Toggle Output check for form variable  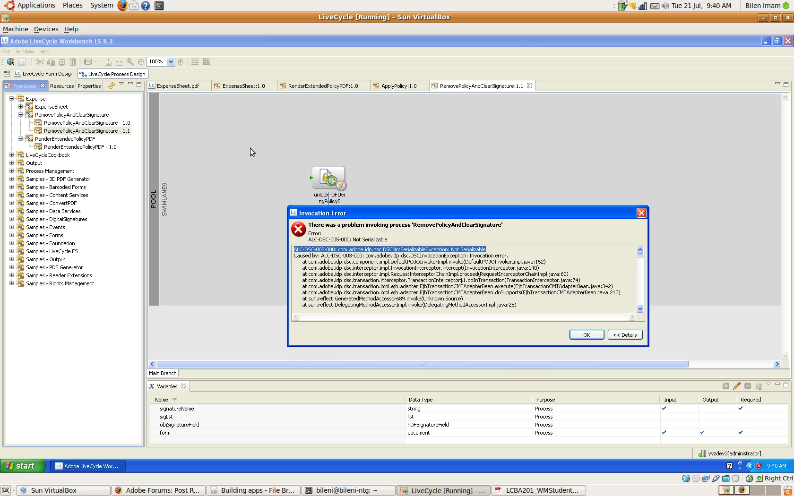(702, 433)
